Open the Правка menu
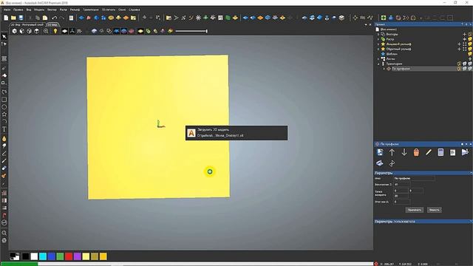The height and width of the screenshot is (266, 473). 18,10
